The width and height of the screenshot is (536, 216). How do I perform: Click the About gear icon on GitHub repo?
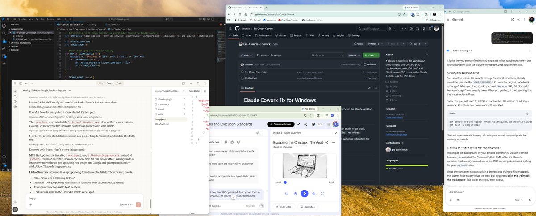click(427, 55)
